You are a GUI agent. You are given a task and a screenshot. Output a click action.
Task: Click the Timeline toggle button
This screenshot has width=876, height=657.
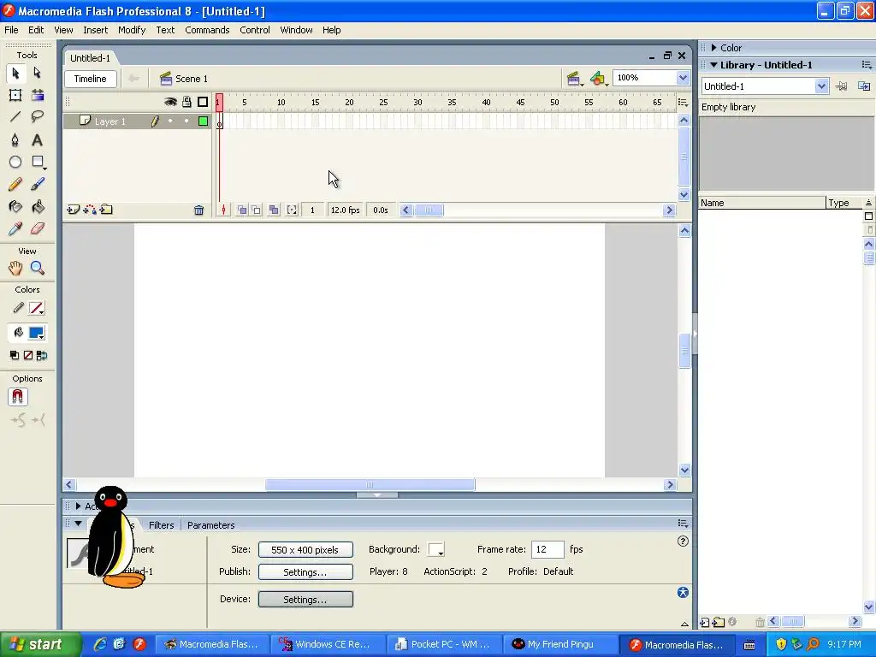tap(91, 79)
